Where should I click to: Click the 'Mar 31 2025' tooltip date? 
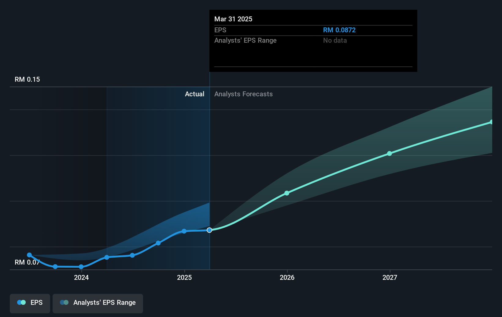coord(233,19)
